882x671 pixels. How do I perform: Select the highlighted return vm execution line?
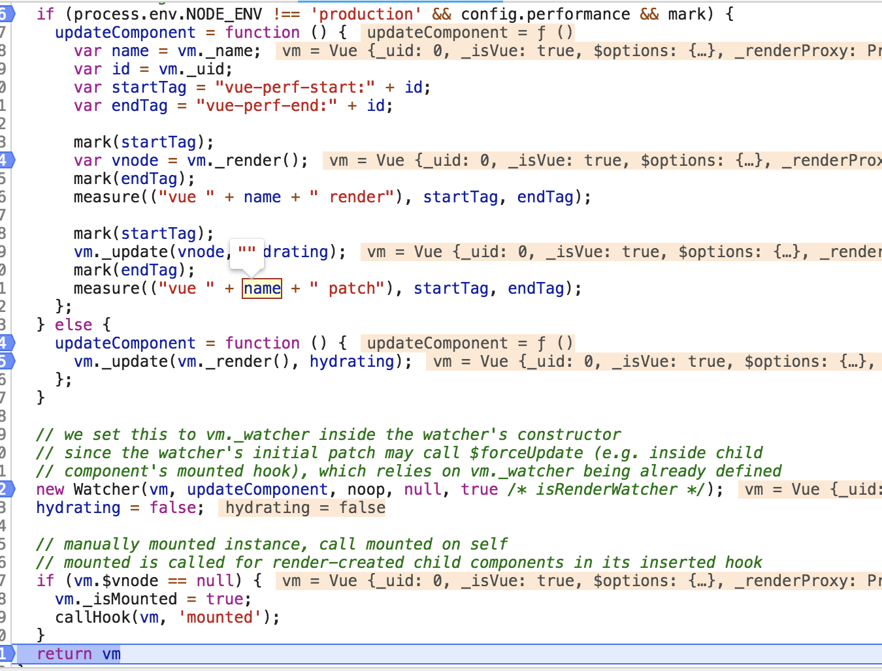coord(457,653)
